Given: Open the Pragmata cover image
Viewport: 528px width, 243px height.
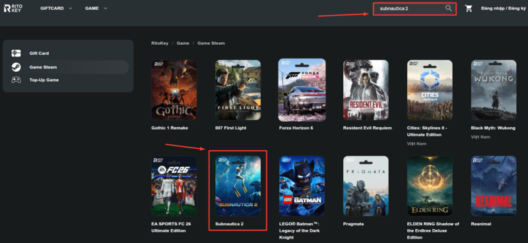Looking at the screenshot, I should click(x=366, y=186).
